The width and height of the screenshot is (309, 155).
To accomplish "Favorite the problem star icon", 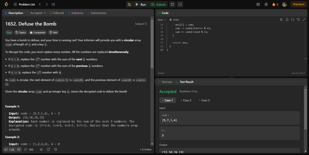I will point(41,150).
